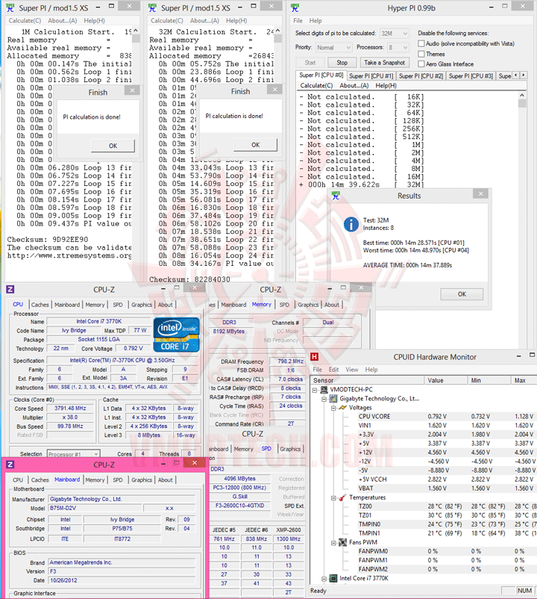Switch to Caches tab in CPU-Z CPU window
This screenshot has height=599, width=537.
point(40,305)
